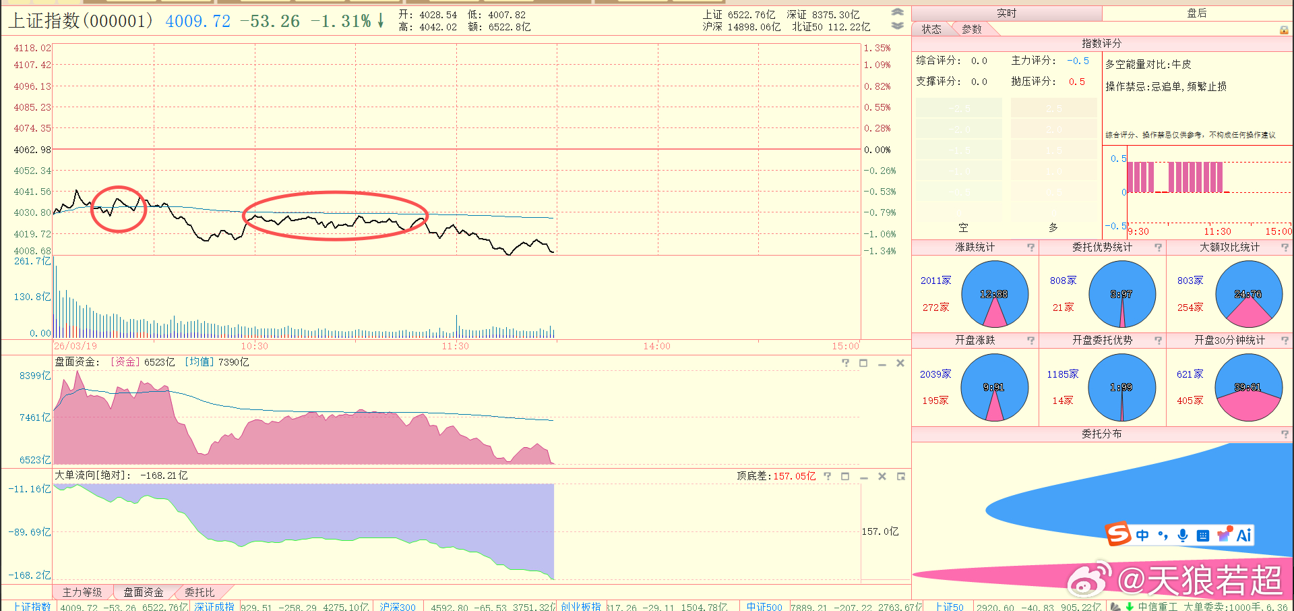Click the 抛压评分 value 0.5
Image resolution: width=1294 pixels, height=611 pixels.
pyautogui.click(x=1077, y=82)
